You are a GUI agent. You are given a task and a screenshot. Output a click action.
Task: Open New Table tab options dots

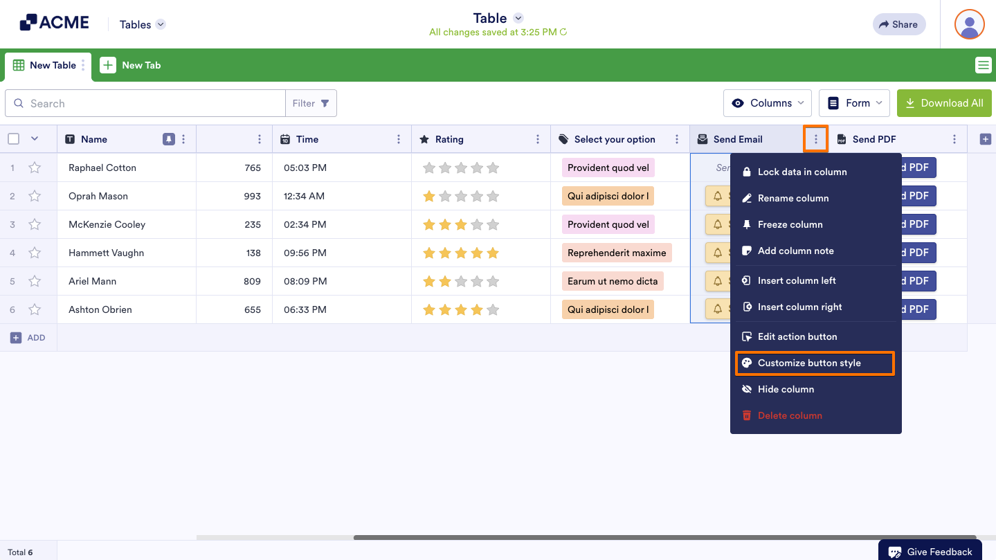tap(83, 65)
